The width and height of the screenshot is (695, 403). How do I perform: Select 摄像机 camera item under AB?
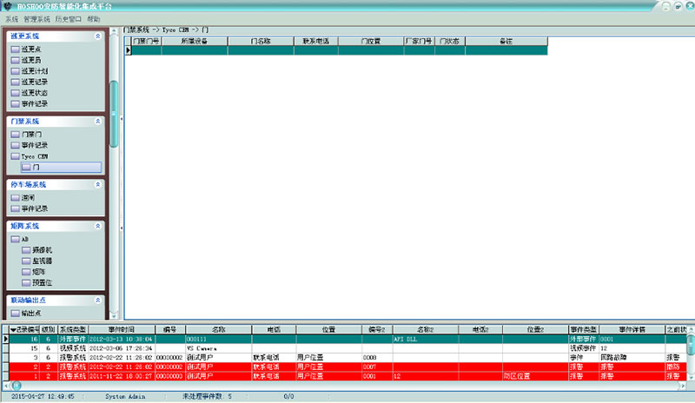tap(42, 249)
